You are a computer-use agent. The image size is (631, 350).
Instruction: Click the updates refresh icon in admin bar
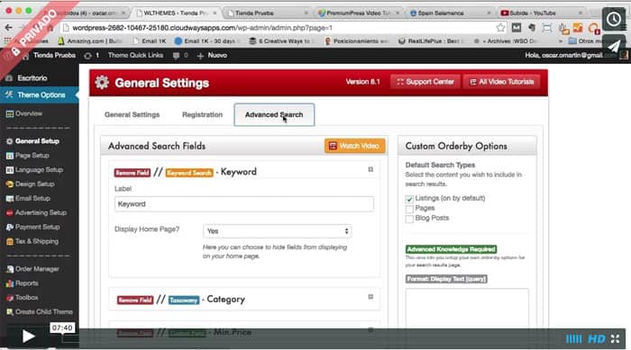87,56
